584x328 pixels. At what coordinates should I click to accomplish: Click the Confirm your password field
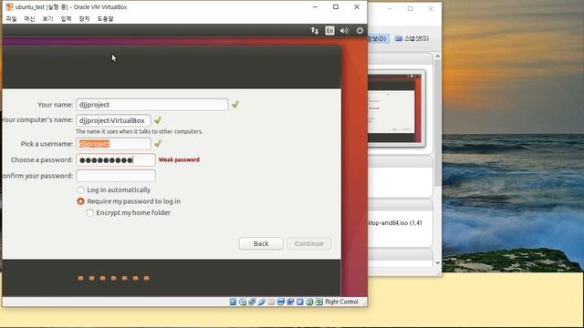116,176
